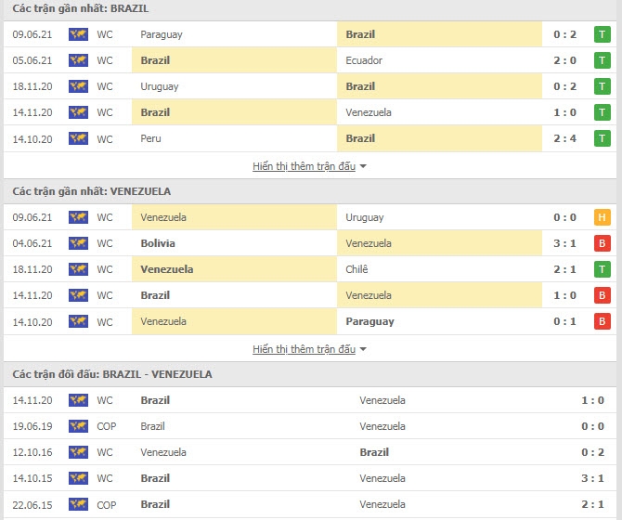
Task: Open 'Hiển thị thêm trận đấu' under Brazil section
Action: (x=304, y=166)
